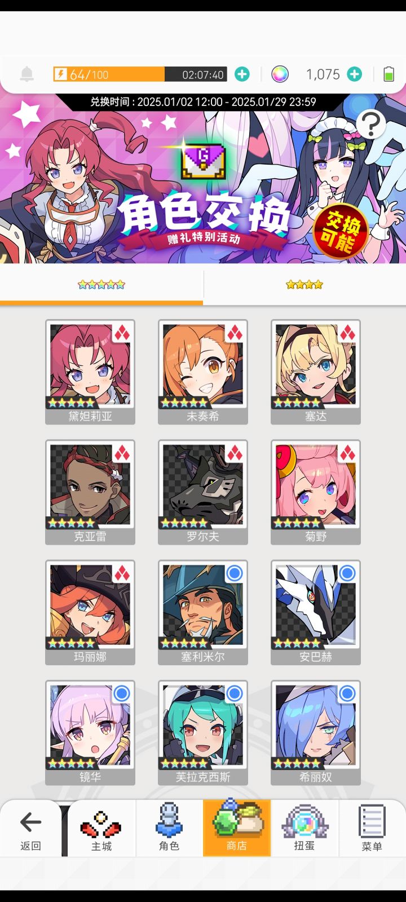Viewport: 406px width, 902px height.
Task: Add gems with plus beside 1,075
Action: point(355,74)
